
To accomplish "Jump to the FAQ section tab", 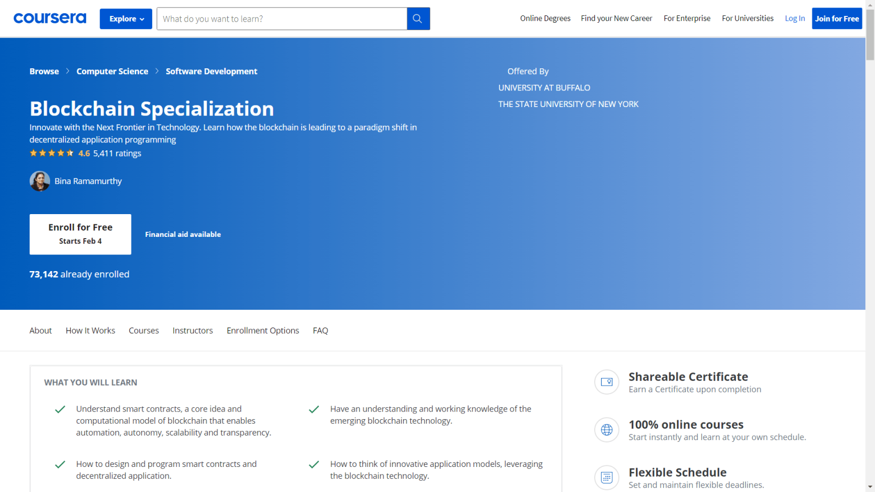I will pos(320,330).
